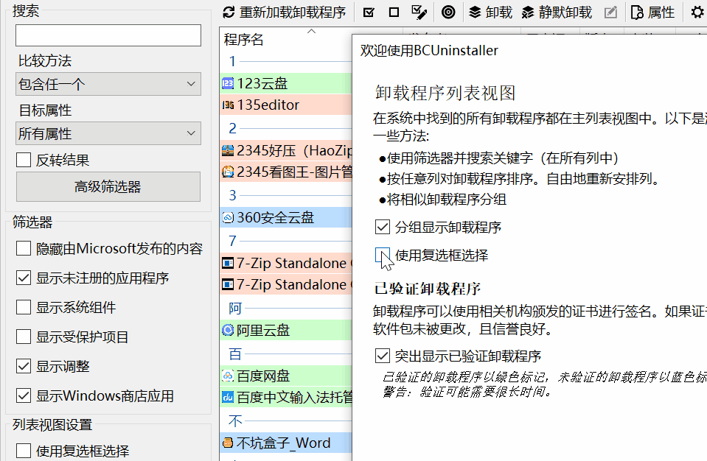The image size is (707, 461).
Task: Collapse the group header "2"
Action: pyautogui.click(x=232, y=128)
